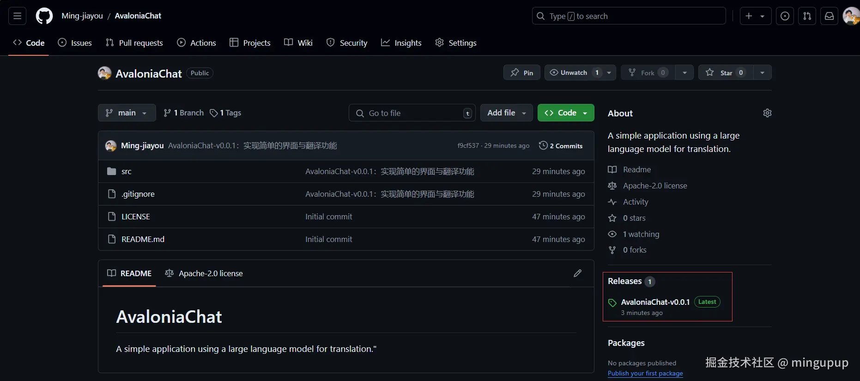
Task: Star the repository
Action: pyautogui.click(x=726, y=73)
